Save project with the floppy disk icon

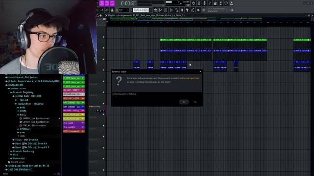click(x=215, y=3)
